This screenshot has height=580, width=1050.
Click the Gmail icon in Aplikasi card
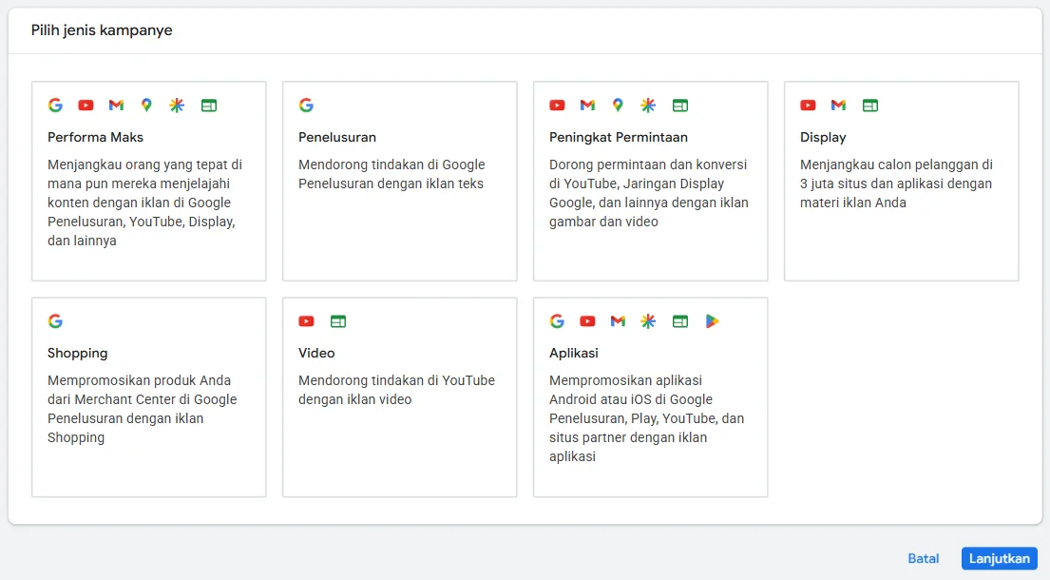pyautogui.click(x=618, y=321)
